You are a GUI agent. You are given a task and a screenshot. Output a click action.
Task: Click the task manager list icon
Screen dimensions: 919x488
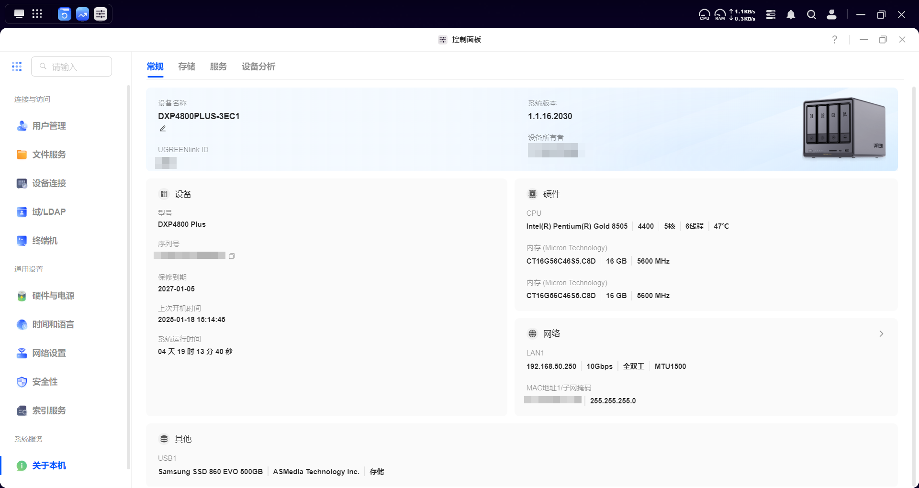click(x=771, y=15)
